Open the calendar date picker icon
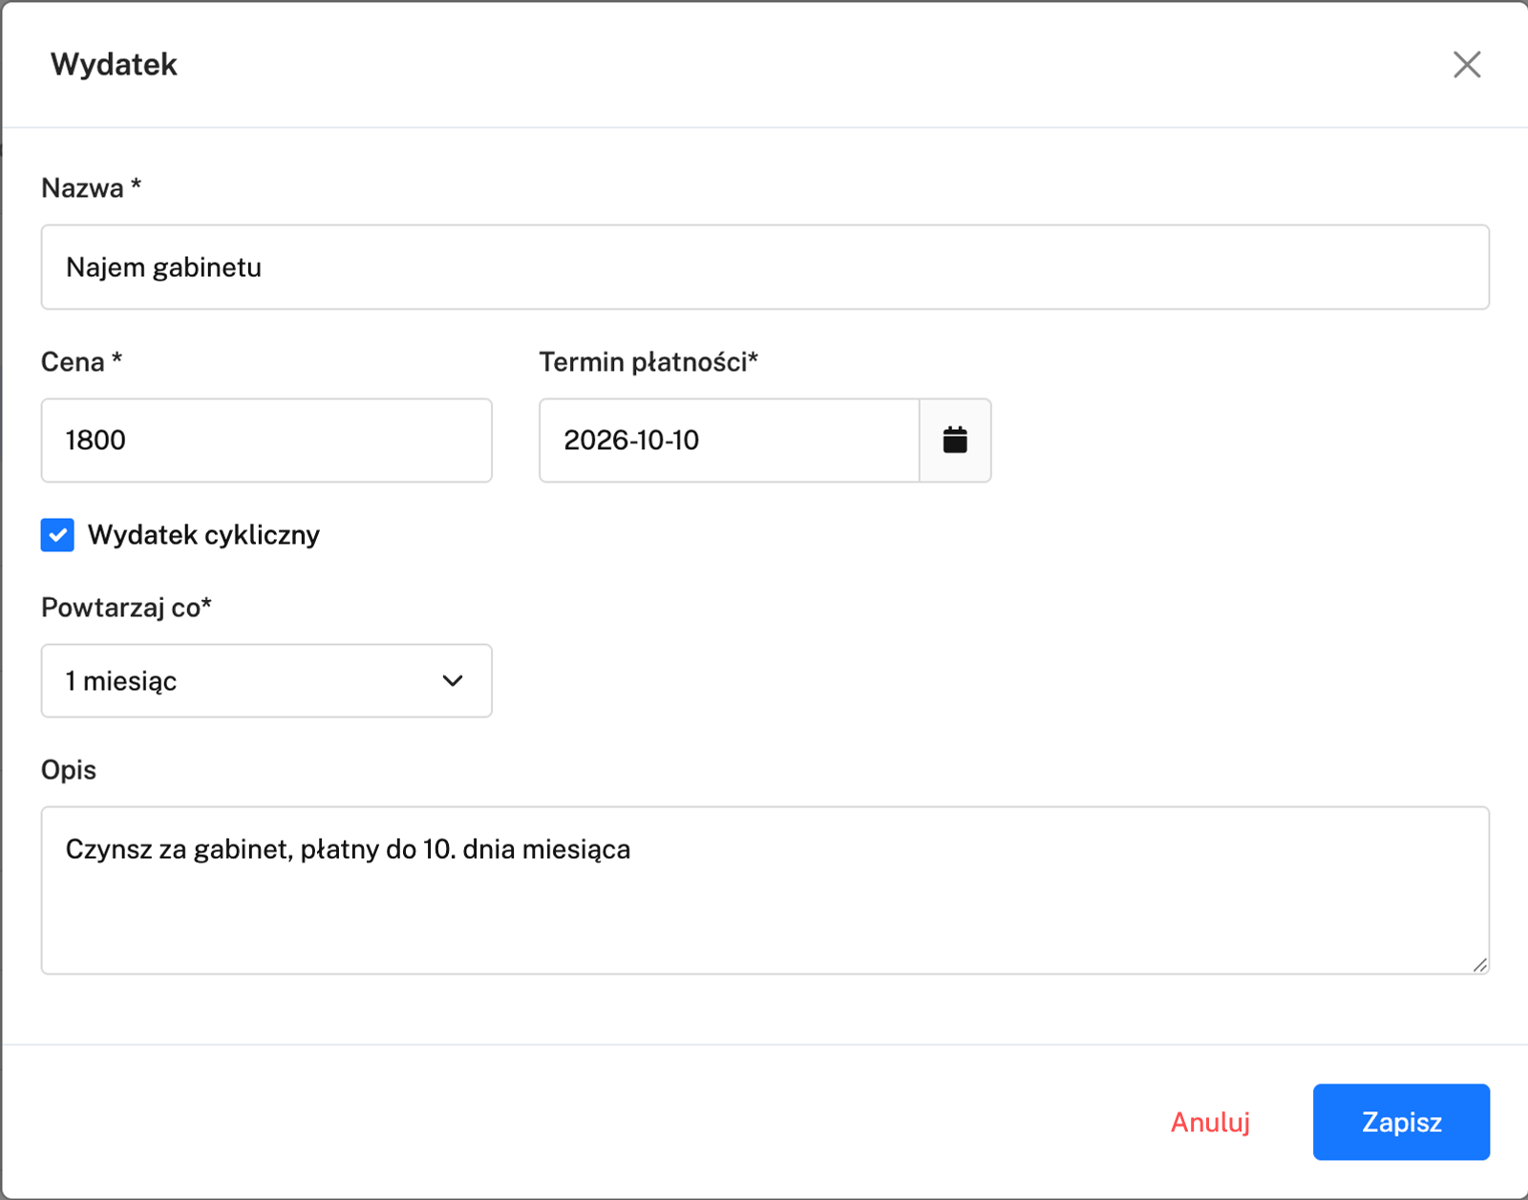 pyautogui.click(x=955, y=440)
